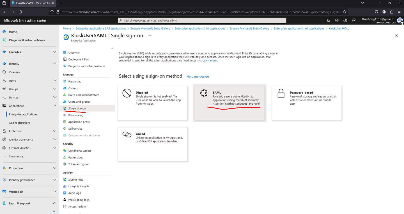Collapse the Favorites section chevron
The height and width of the screenshot is (214, 404).
55,52
